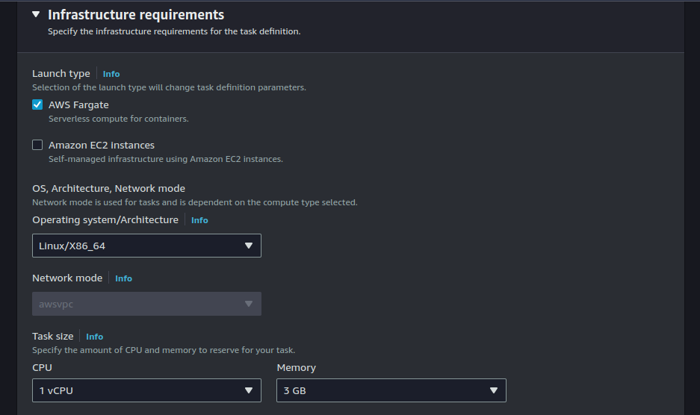Click the CPU field label
The width and height of the screenshot is (700, 415).
tap(42, 368)
